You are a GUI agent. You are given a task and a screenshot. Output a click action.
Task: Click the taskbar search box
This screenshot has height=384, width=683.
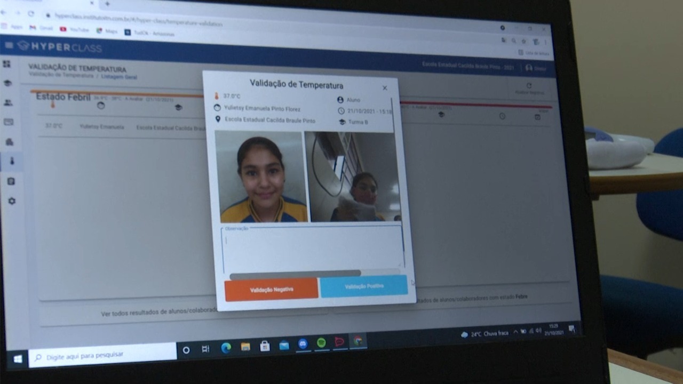tap(102, 354)
